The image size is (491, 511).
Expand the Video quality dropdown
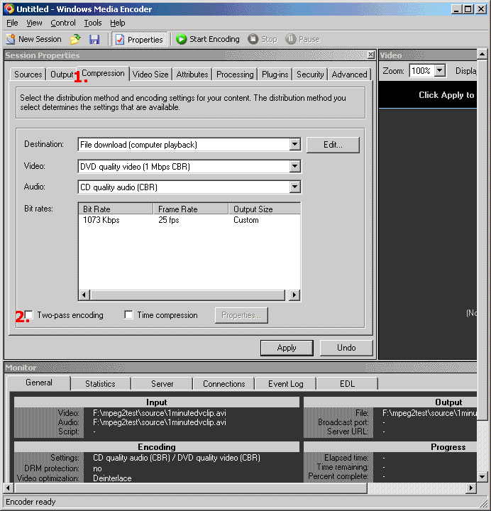point(294,167)
